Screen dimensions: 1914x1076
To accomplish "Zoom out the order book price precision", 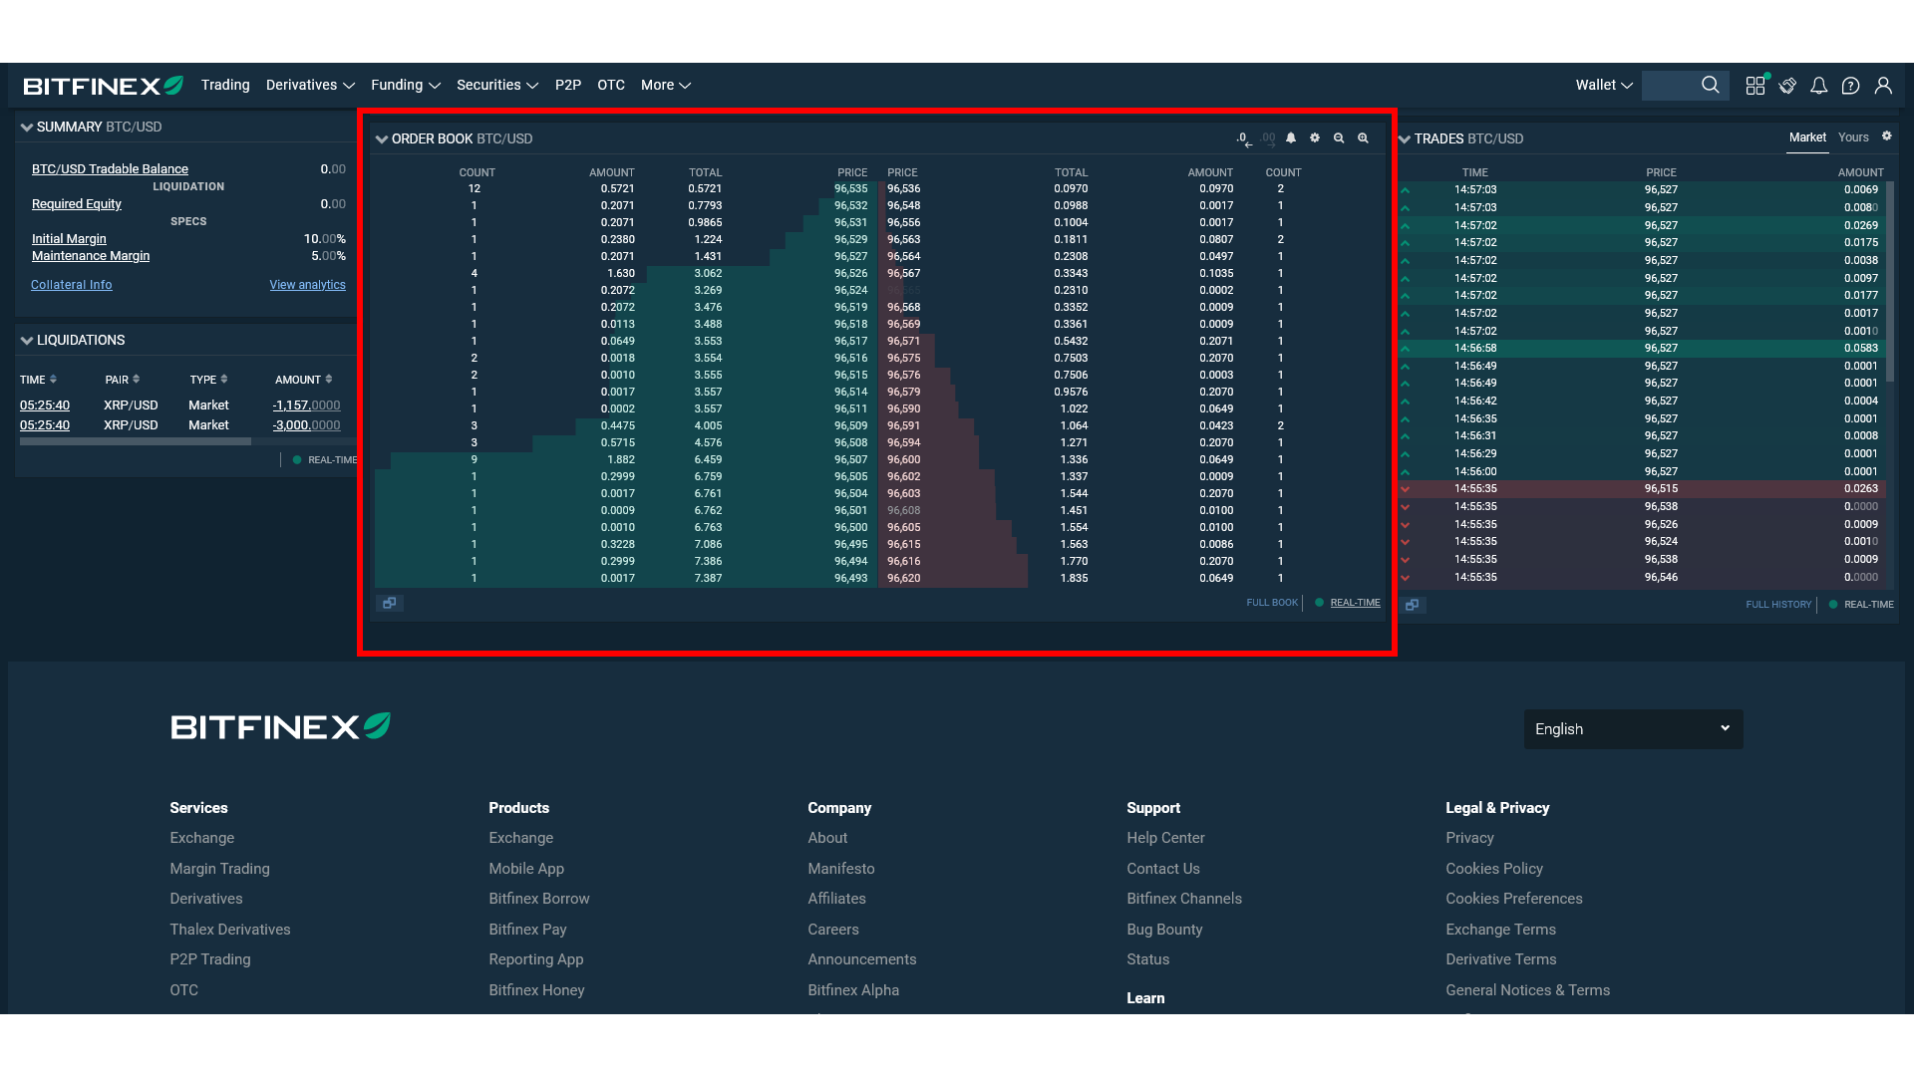I will tap(1339, 137).
